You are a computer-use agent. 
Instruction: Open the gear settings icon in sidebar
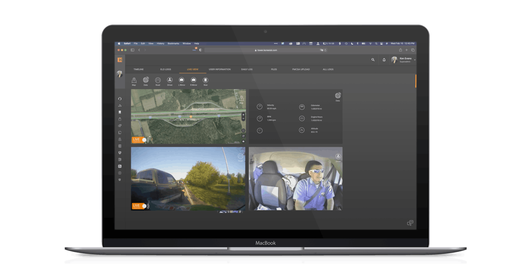(120, 173)
